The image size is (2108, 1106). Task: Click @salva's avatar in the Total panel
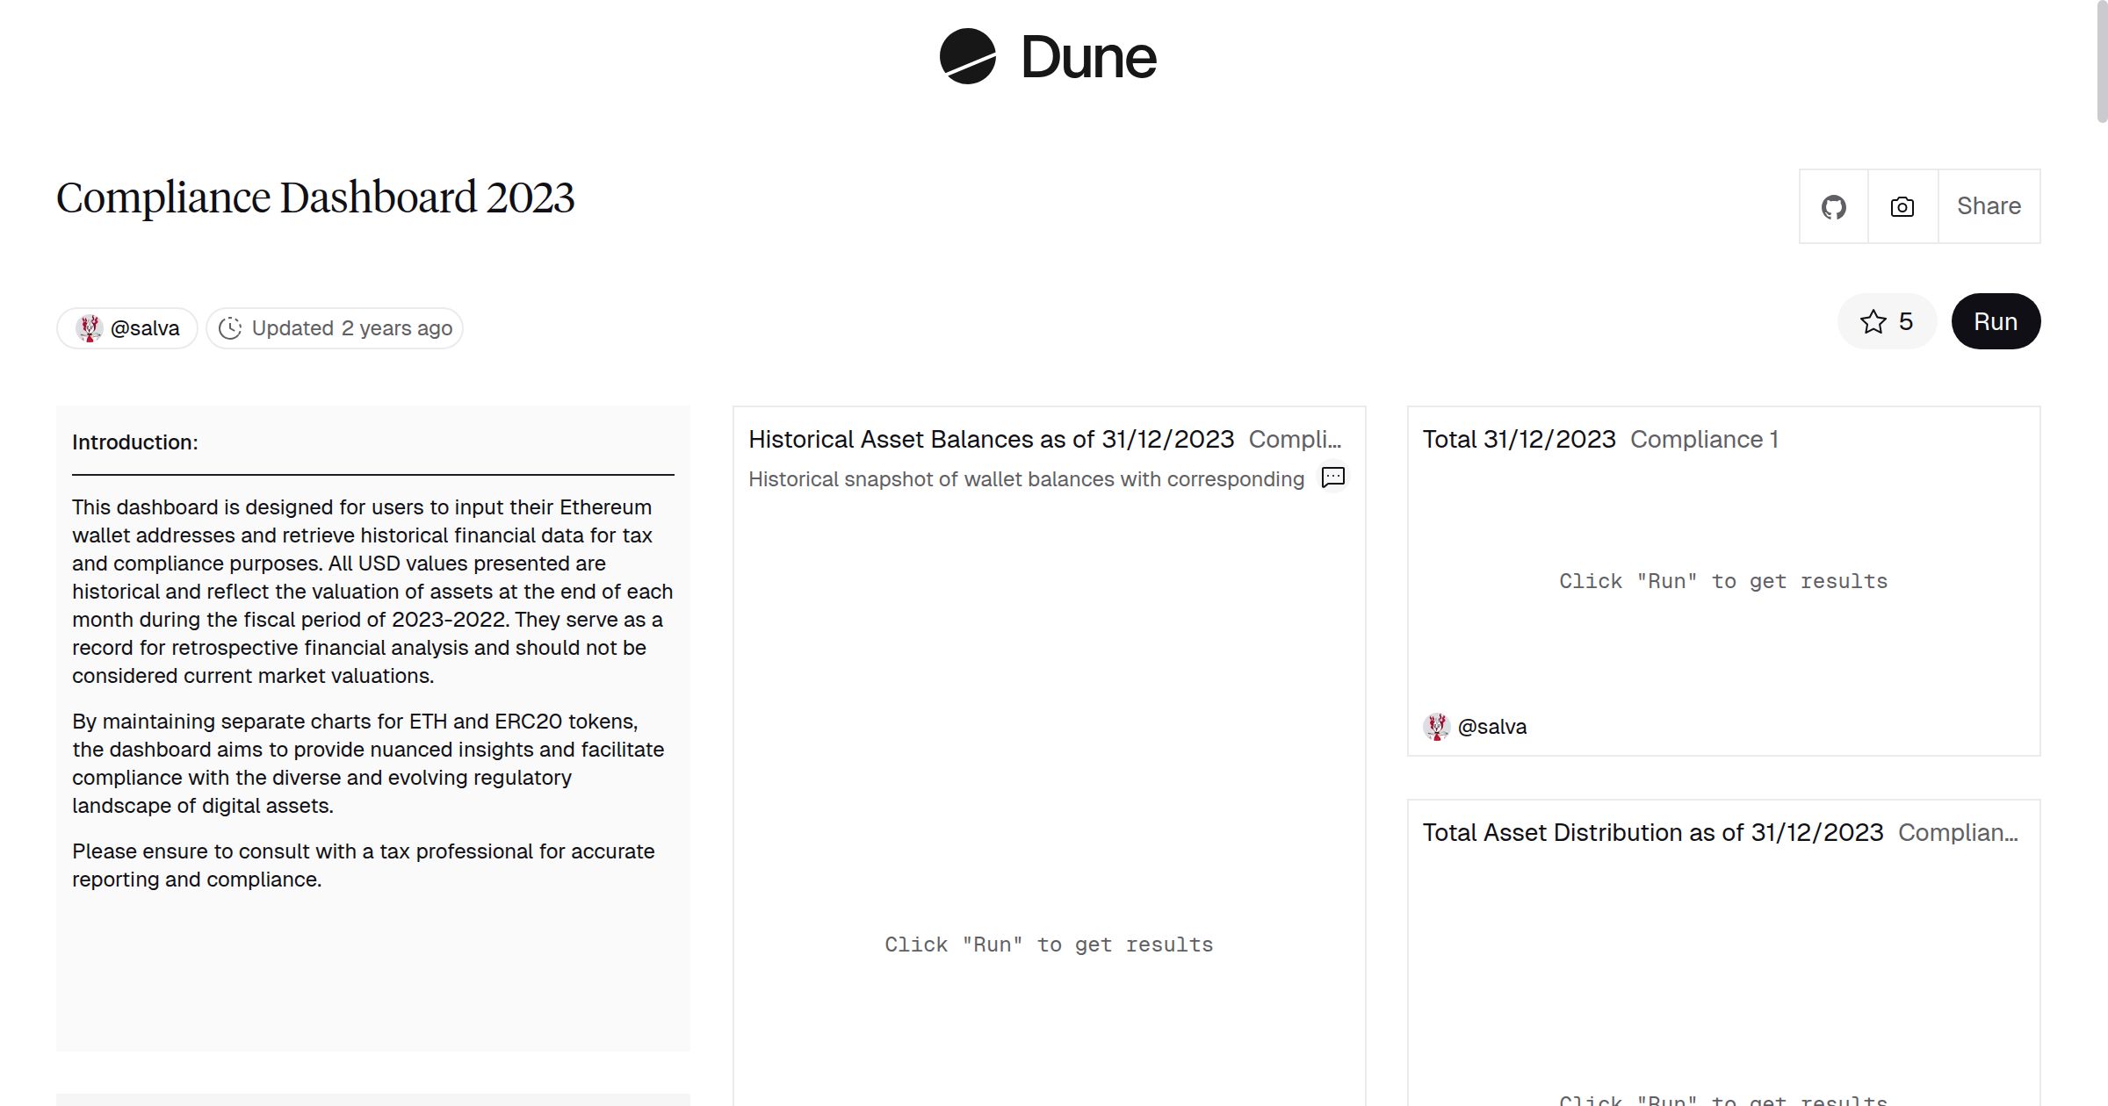tap(1438, 726)
